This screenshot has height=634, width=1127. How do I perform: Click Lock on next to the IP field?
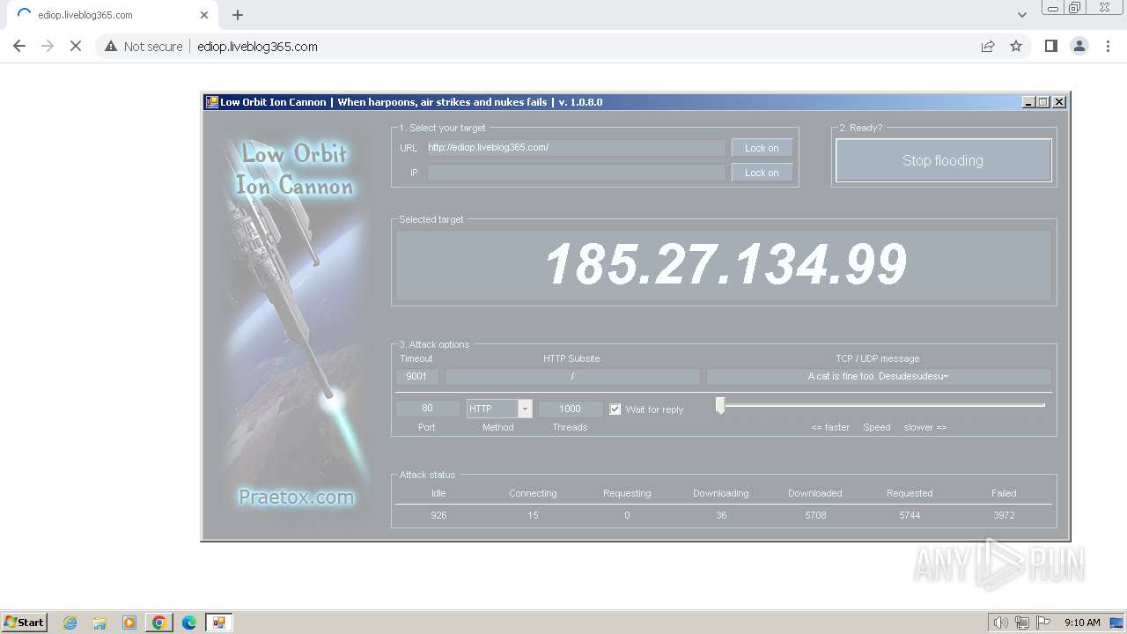pyautogui.click(x=762, y=173)
